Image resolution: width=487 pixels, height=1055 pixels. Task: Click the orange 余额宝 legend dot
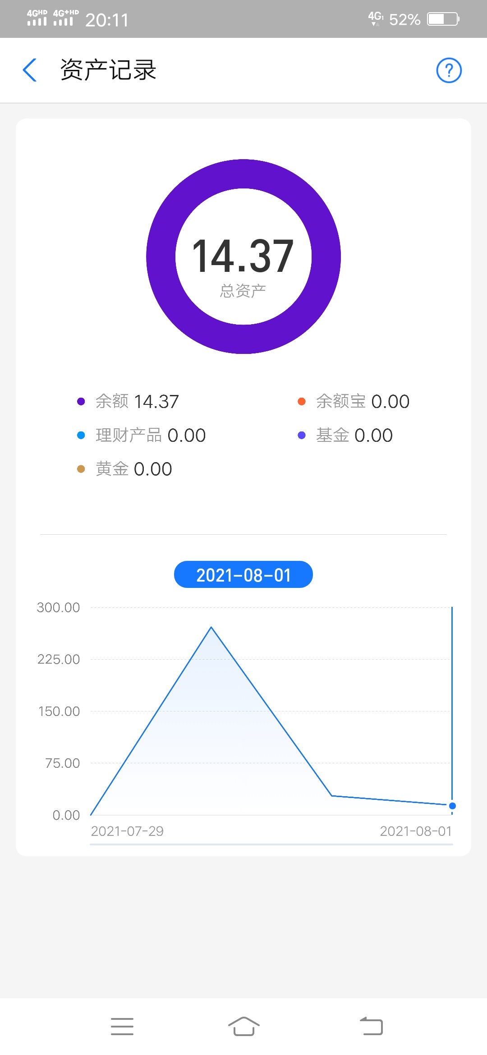(x=302, y=401)
